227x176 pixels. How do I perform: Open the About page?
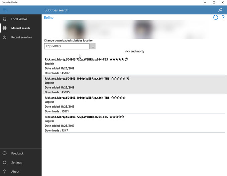[x=21, y=172]
